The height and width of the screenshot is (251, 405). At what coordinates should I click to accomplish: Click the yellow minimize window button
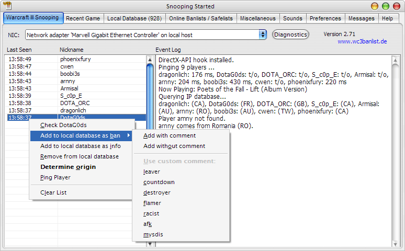[375, 6]
